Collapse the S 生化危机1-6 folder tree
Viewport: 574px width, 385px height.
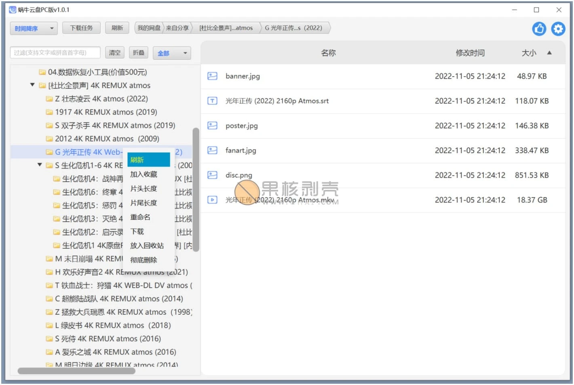tap(40, 165)
